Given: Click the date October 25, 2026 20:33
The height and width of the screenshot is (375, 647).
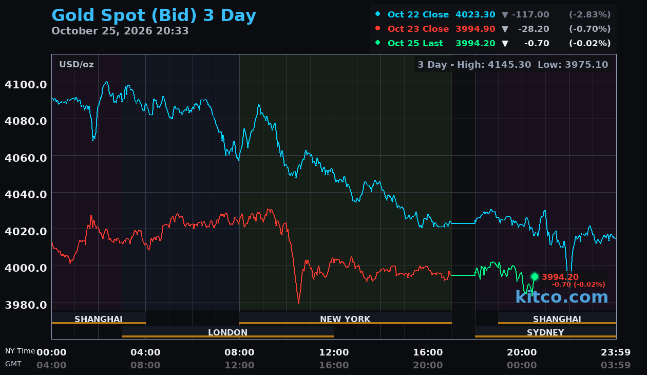Looking at the screenshot, I should [x=120, y=31].
